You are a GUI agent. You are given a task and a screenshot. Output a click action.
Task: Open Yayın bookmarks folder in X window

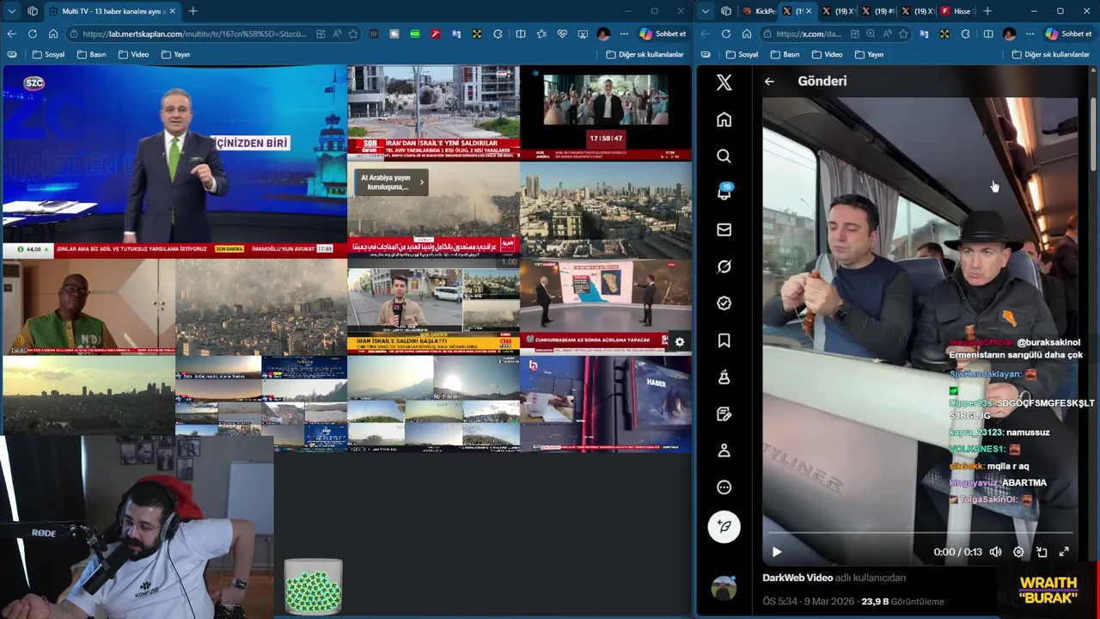click(x=868, y=54)
